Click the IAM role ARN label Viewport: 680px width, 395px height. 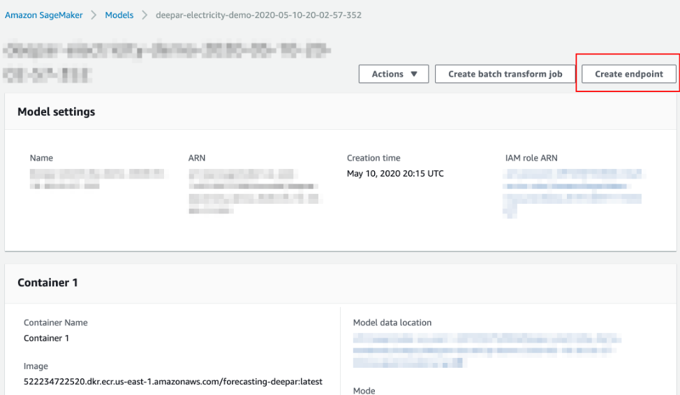tap(531, 158)
